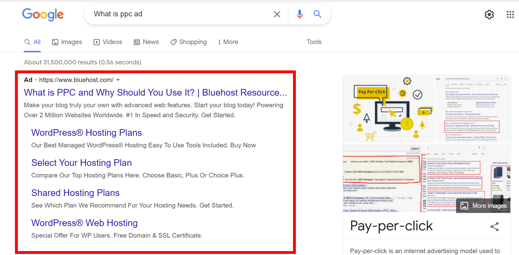
Task: Click the 'Our Best Managed WordPress® Hosting' text
Action: (144, 145)
